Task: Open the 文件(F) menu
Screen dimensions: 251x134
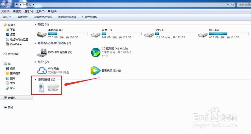Action: click(6, 11)
